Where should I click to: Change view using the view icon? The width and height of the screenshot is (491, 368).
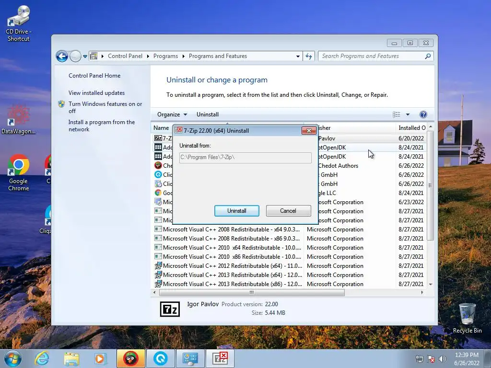click(397, 115)
